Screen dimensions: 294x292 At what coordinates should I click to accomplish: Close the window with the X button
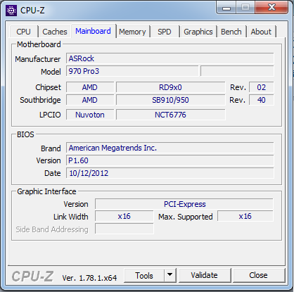click(x=271, y=8)
